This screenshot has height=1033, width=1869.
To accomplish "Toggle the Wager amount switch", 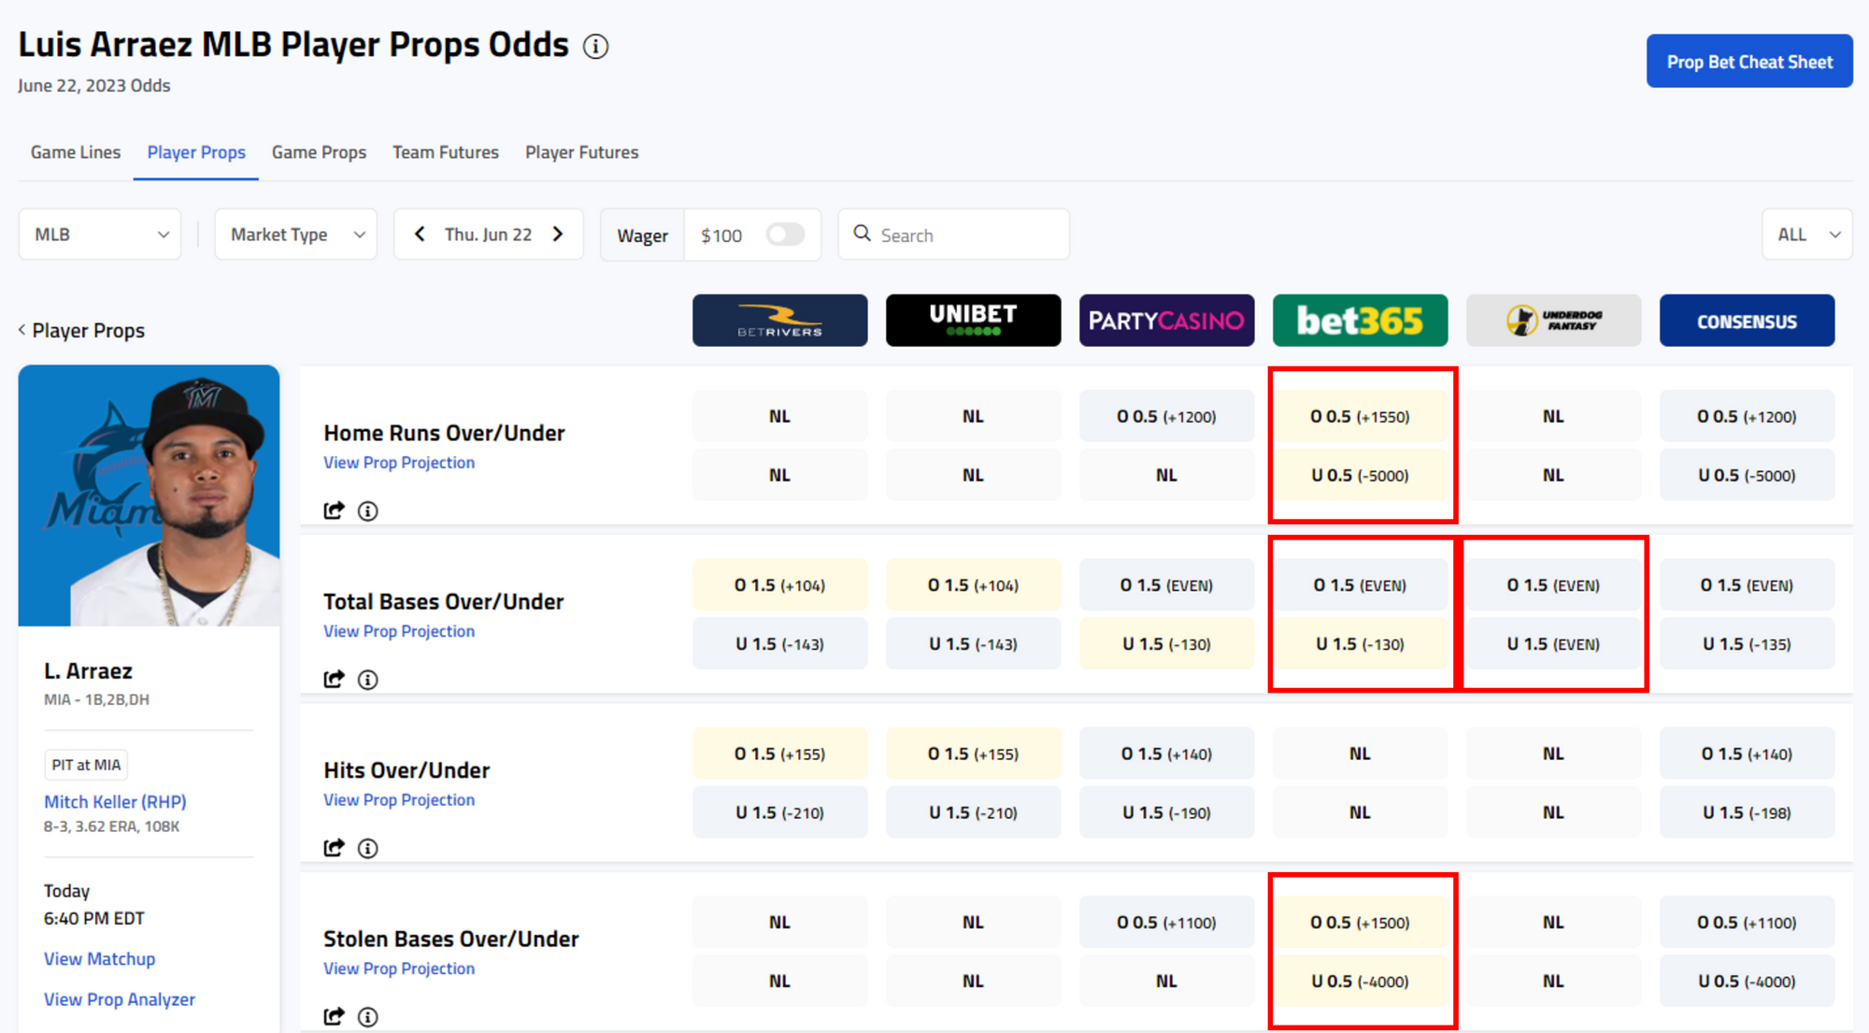I will pos(784,235).
